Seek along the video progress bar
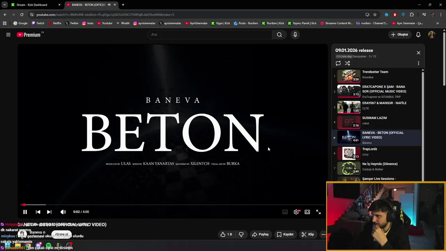 pyautogui.click(x=173, y=205)
